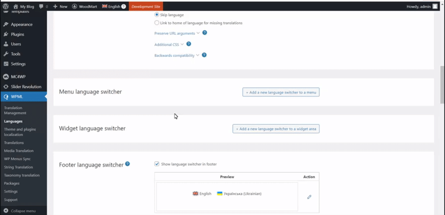The height and width of the screenshot is (215, 445).
Task: Click the New content button
Action: pos(60,6)
